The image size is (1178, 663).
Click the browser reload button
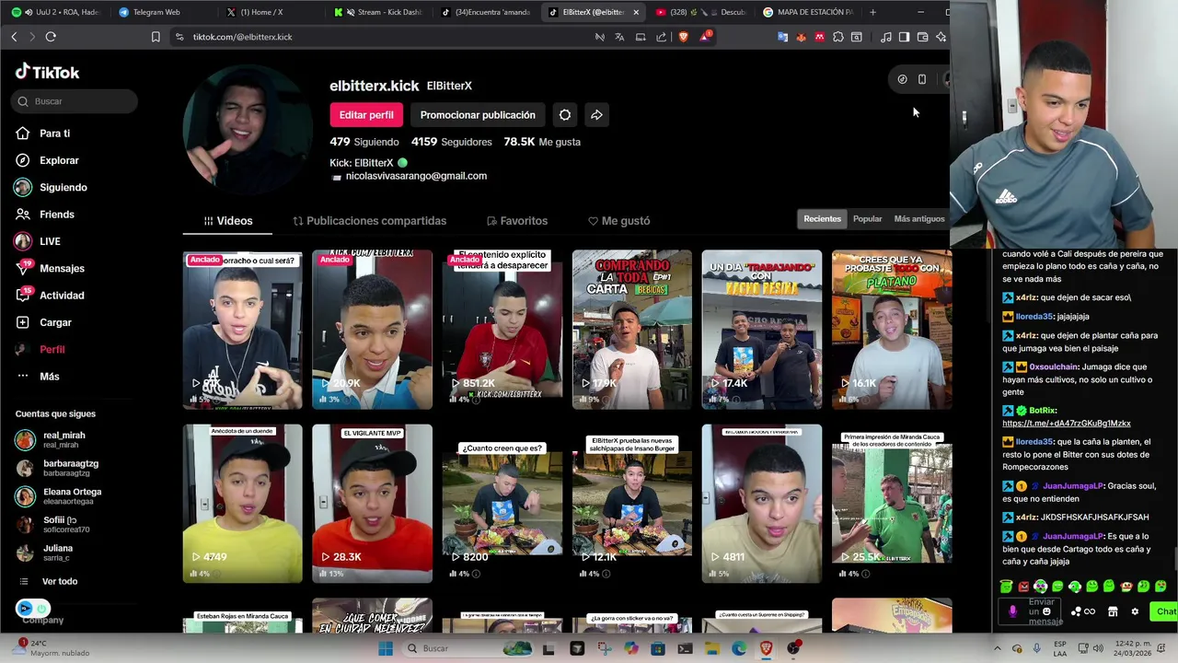[x=51, y=37]
